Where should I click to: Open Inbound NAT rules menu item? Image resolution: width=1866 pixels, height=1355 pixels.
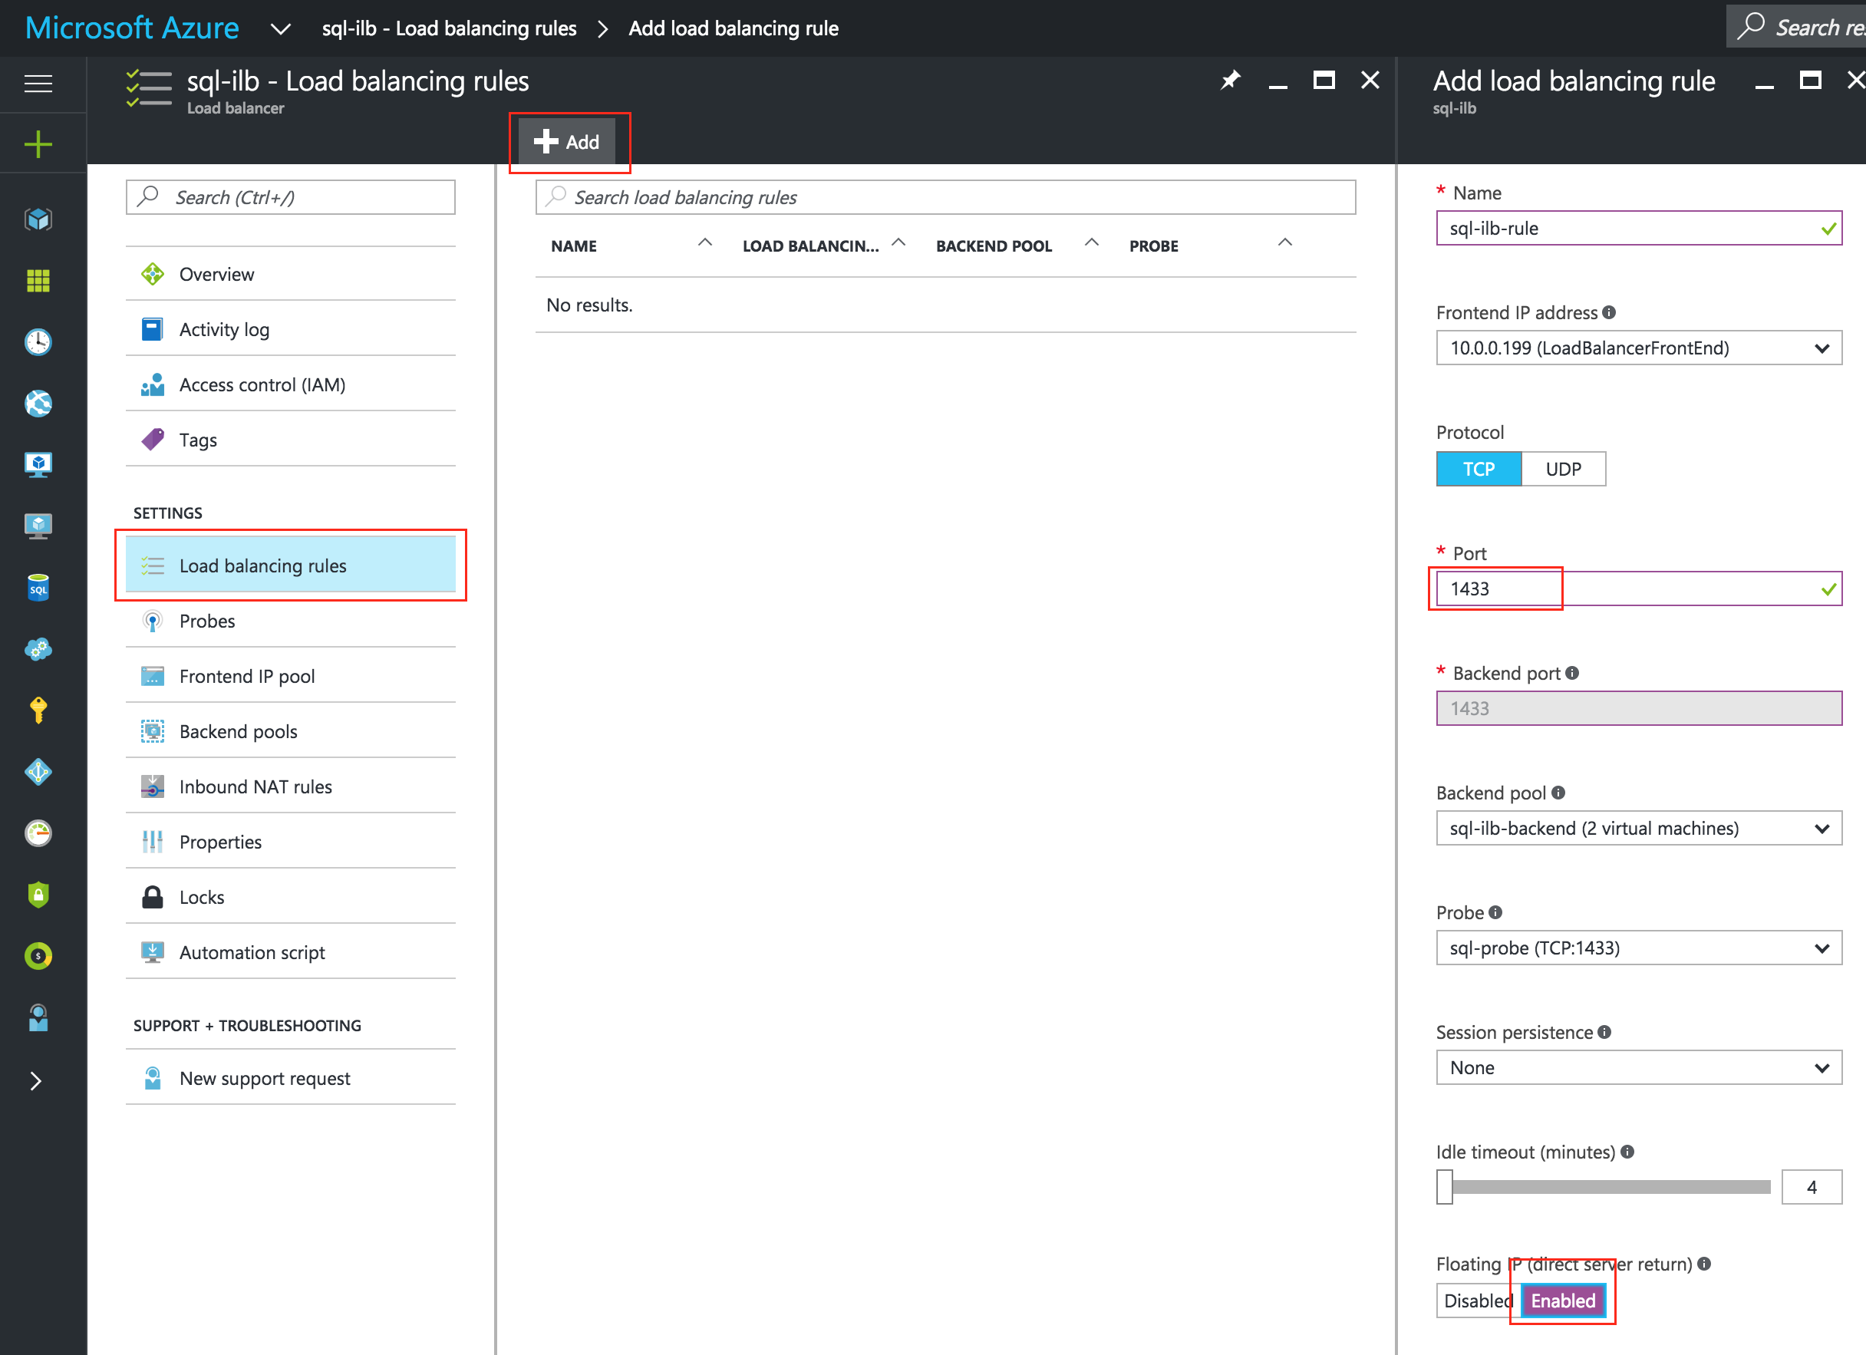pos(291,786)
